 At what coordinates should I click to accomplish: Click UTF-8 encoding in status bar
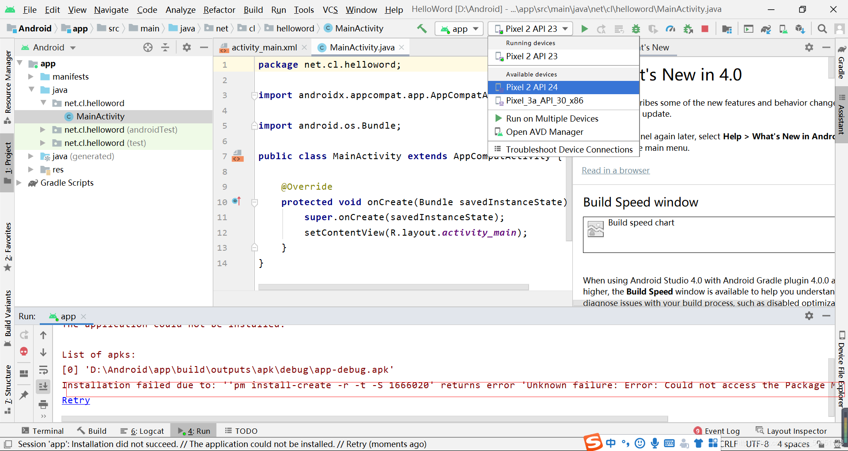tap(757, 444)
